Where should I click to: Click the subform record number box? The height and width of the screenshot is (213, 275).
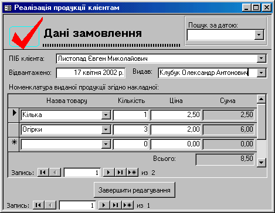(x=82, y=173)
